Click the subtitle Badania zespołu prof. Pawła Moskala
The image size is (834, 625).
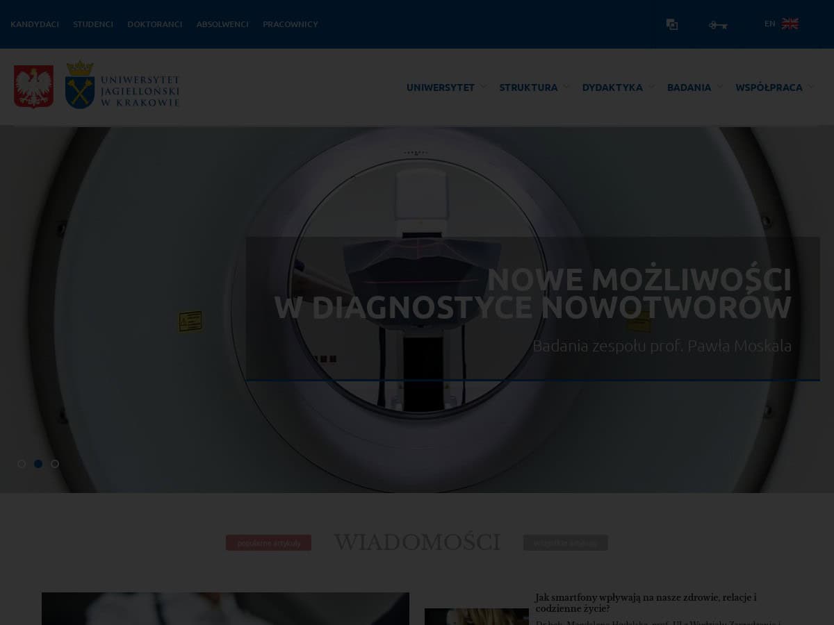662,346
